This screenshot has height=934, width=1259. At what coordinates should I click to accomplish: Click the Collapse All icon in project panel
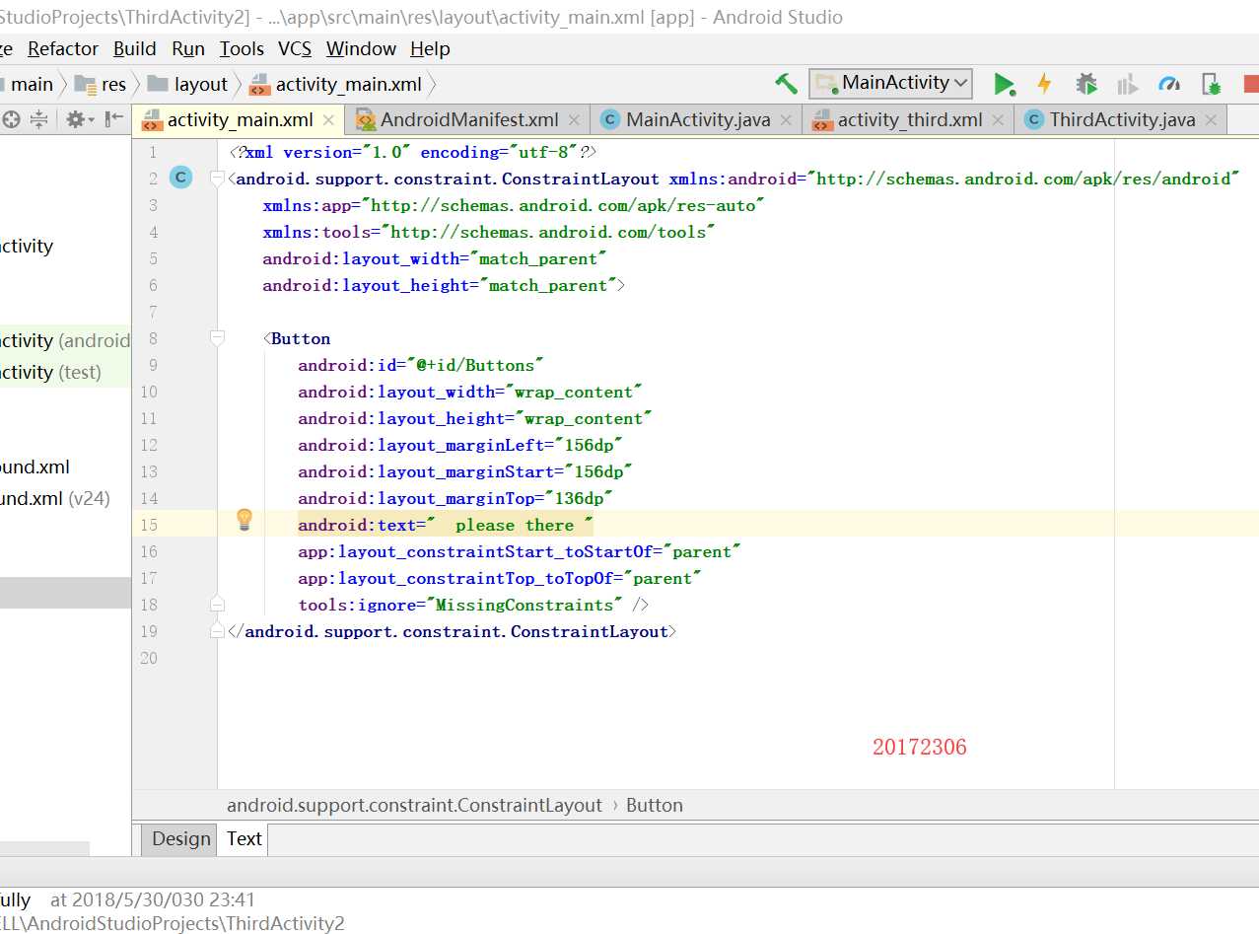pyautogui.click(x=39, y=119)
